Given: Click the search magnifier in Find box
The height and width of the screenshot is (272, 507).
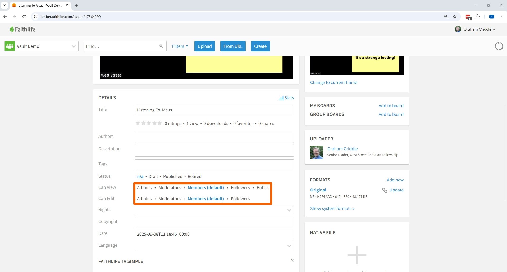Looking at the screenshot, I should tap(161, 46).
